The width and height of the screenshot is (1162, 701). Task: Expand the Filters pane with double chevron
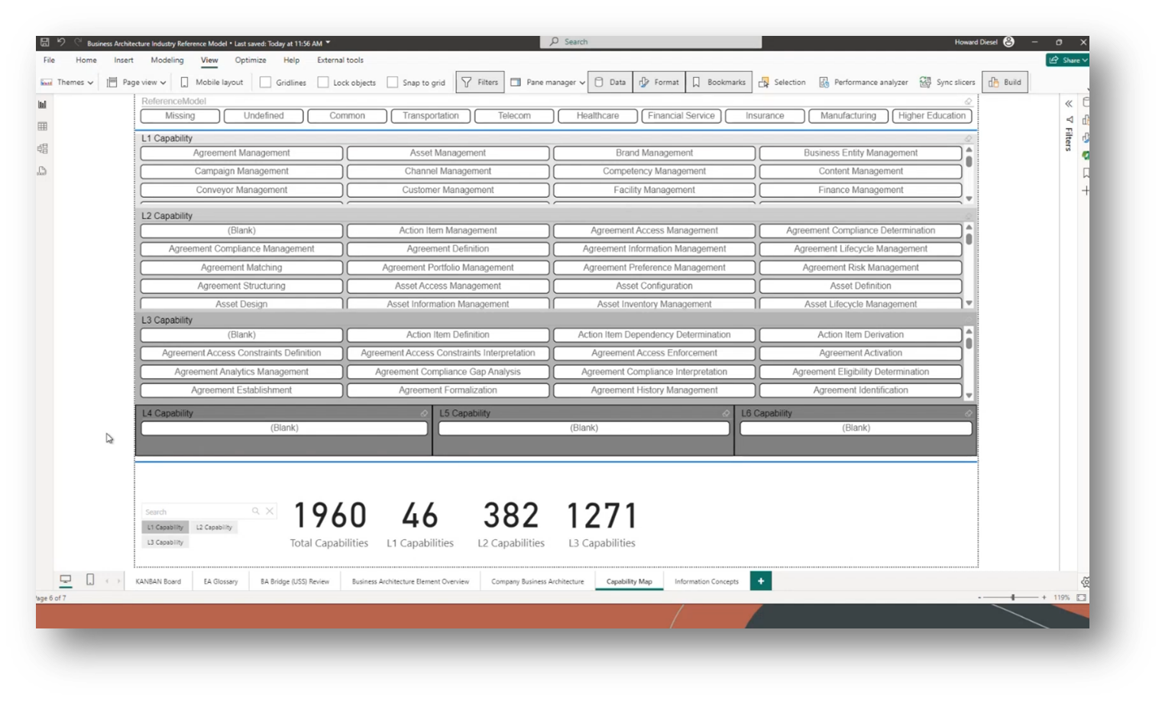pos(1069,104)
